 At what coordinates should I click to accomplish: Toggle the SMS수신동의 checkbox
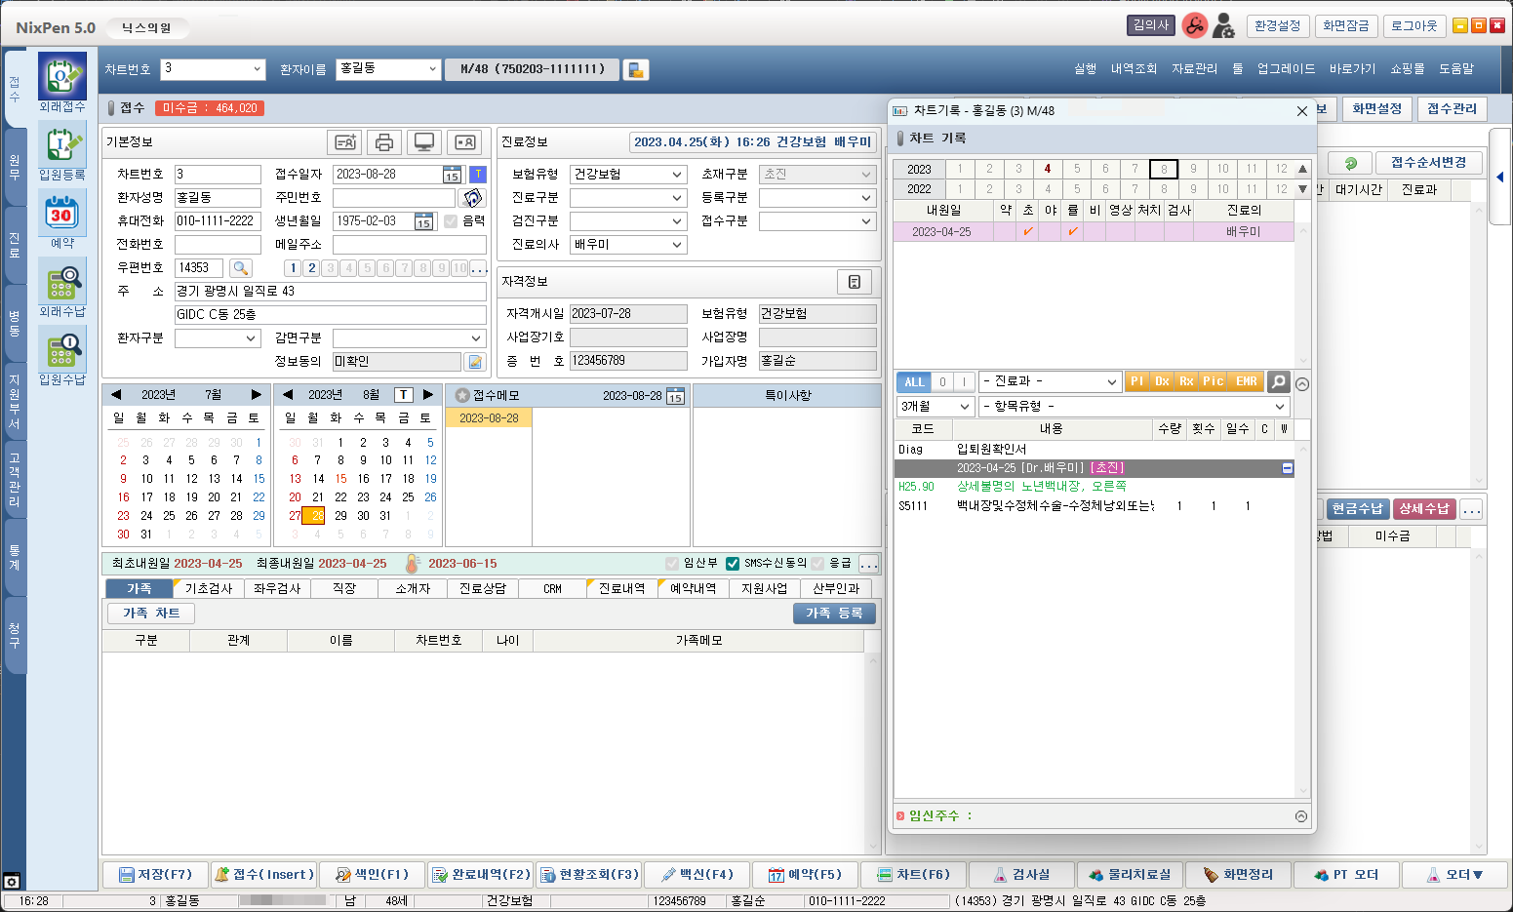tap(733, 564)
